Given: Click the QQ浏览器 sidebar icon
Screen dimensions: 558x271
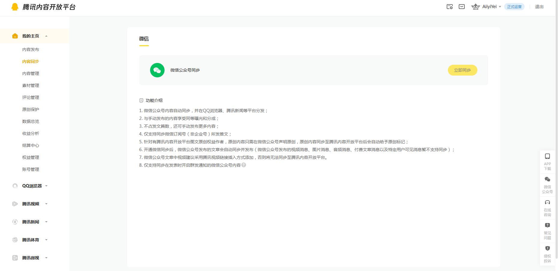Looking at the screenshot, I should pos(15,186).
